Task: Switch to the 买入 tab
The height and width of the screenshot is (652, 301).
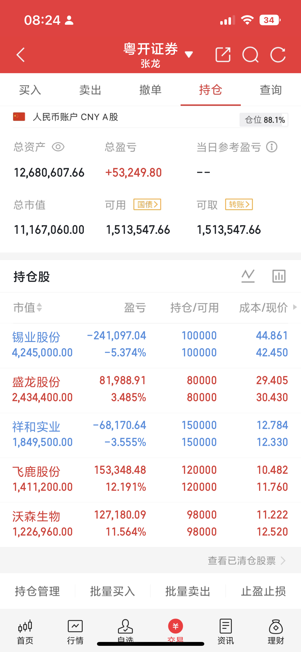Action: [30, 90]
